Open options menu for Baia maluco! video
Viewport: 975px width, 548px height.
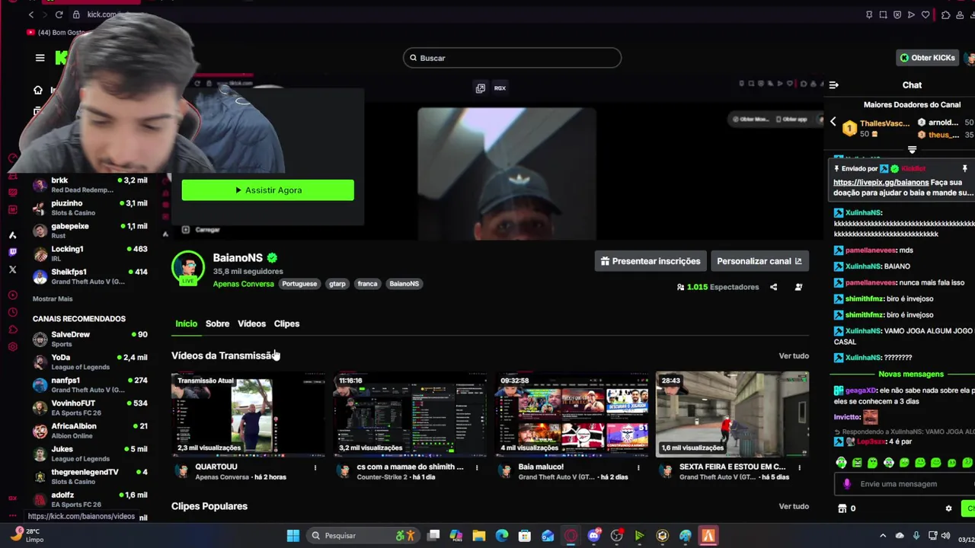(638, 467)
